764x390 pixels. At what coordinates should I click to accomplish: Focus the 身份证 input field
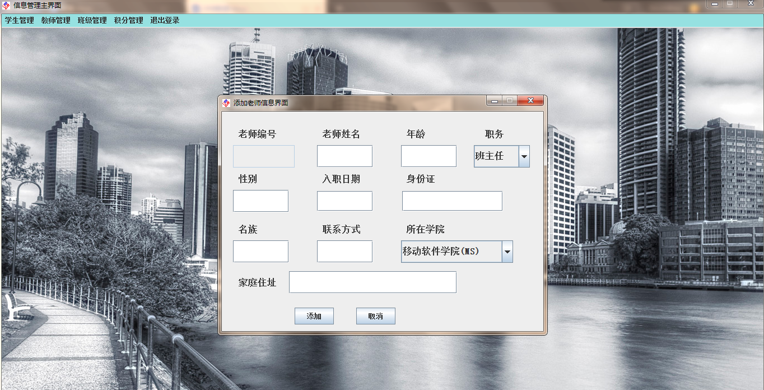(x=452, y=201)
